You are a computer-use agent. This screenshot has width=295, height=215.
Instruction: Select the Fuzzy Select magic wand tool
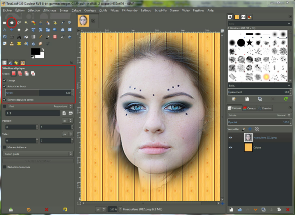point(26,23)
